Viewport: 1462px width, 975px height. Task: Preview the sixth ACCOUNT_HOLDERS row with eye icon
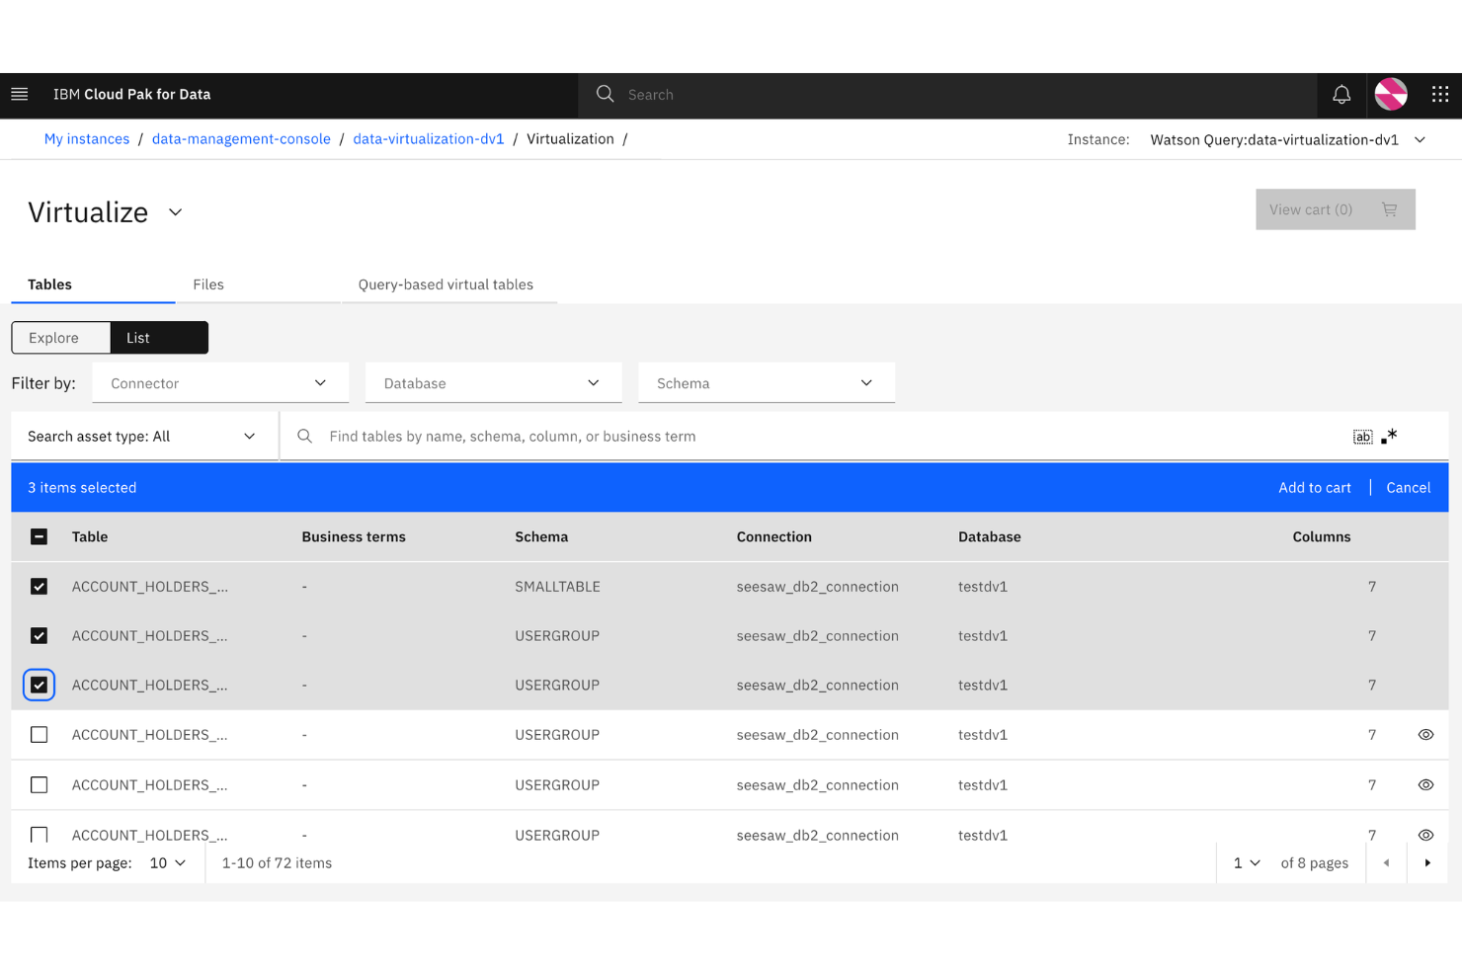[x=1425, y=835]
